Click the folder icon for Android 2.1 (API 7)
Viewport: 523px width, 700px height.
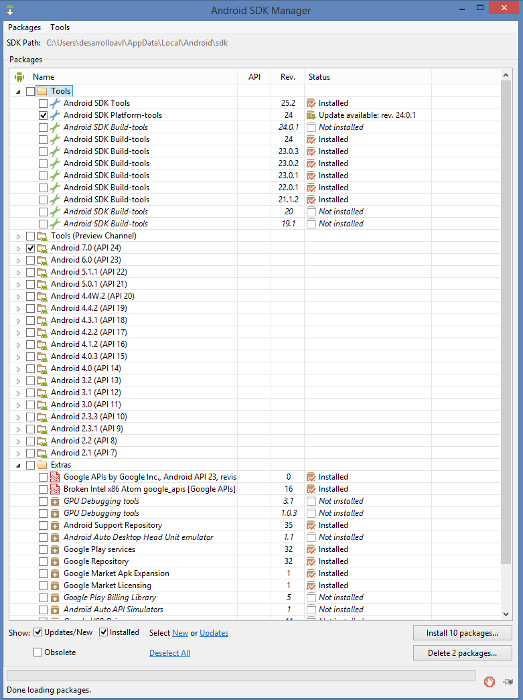[x=42, y=453]
